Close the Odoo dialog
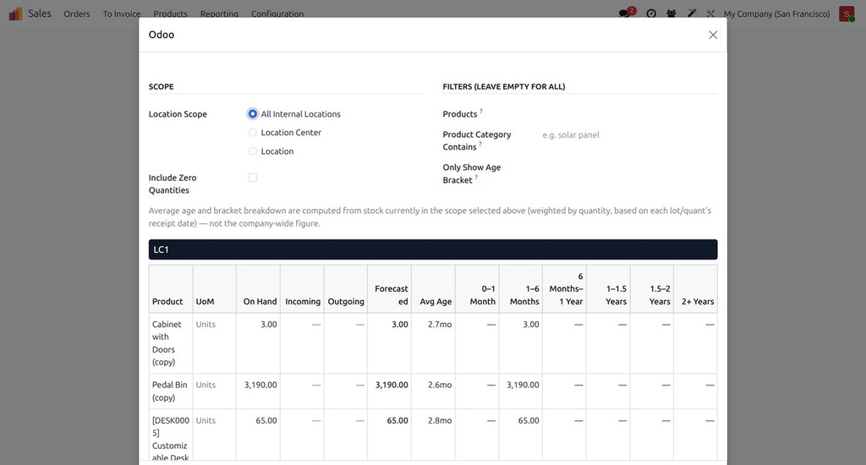The image size is (866, 465). (713, 35)
